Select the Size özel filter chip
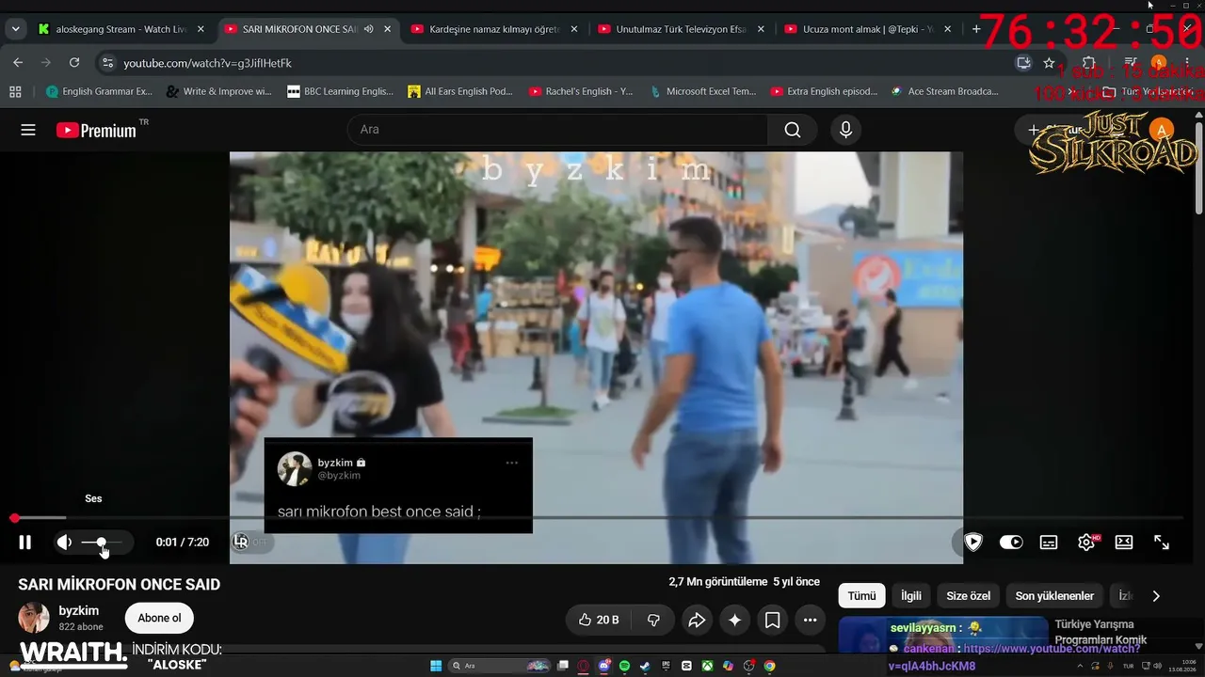Viewport: 1205px width, 677px height. pyautogui.click(x=969, y=596)
